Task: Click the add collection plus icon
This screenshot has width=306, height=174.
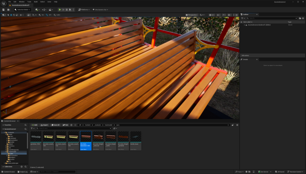Action: click(22, 167)
